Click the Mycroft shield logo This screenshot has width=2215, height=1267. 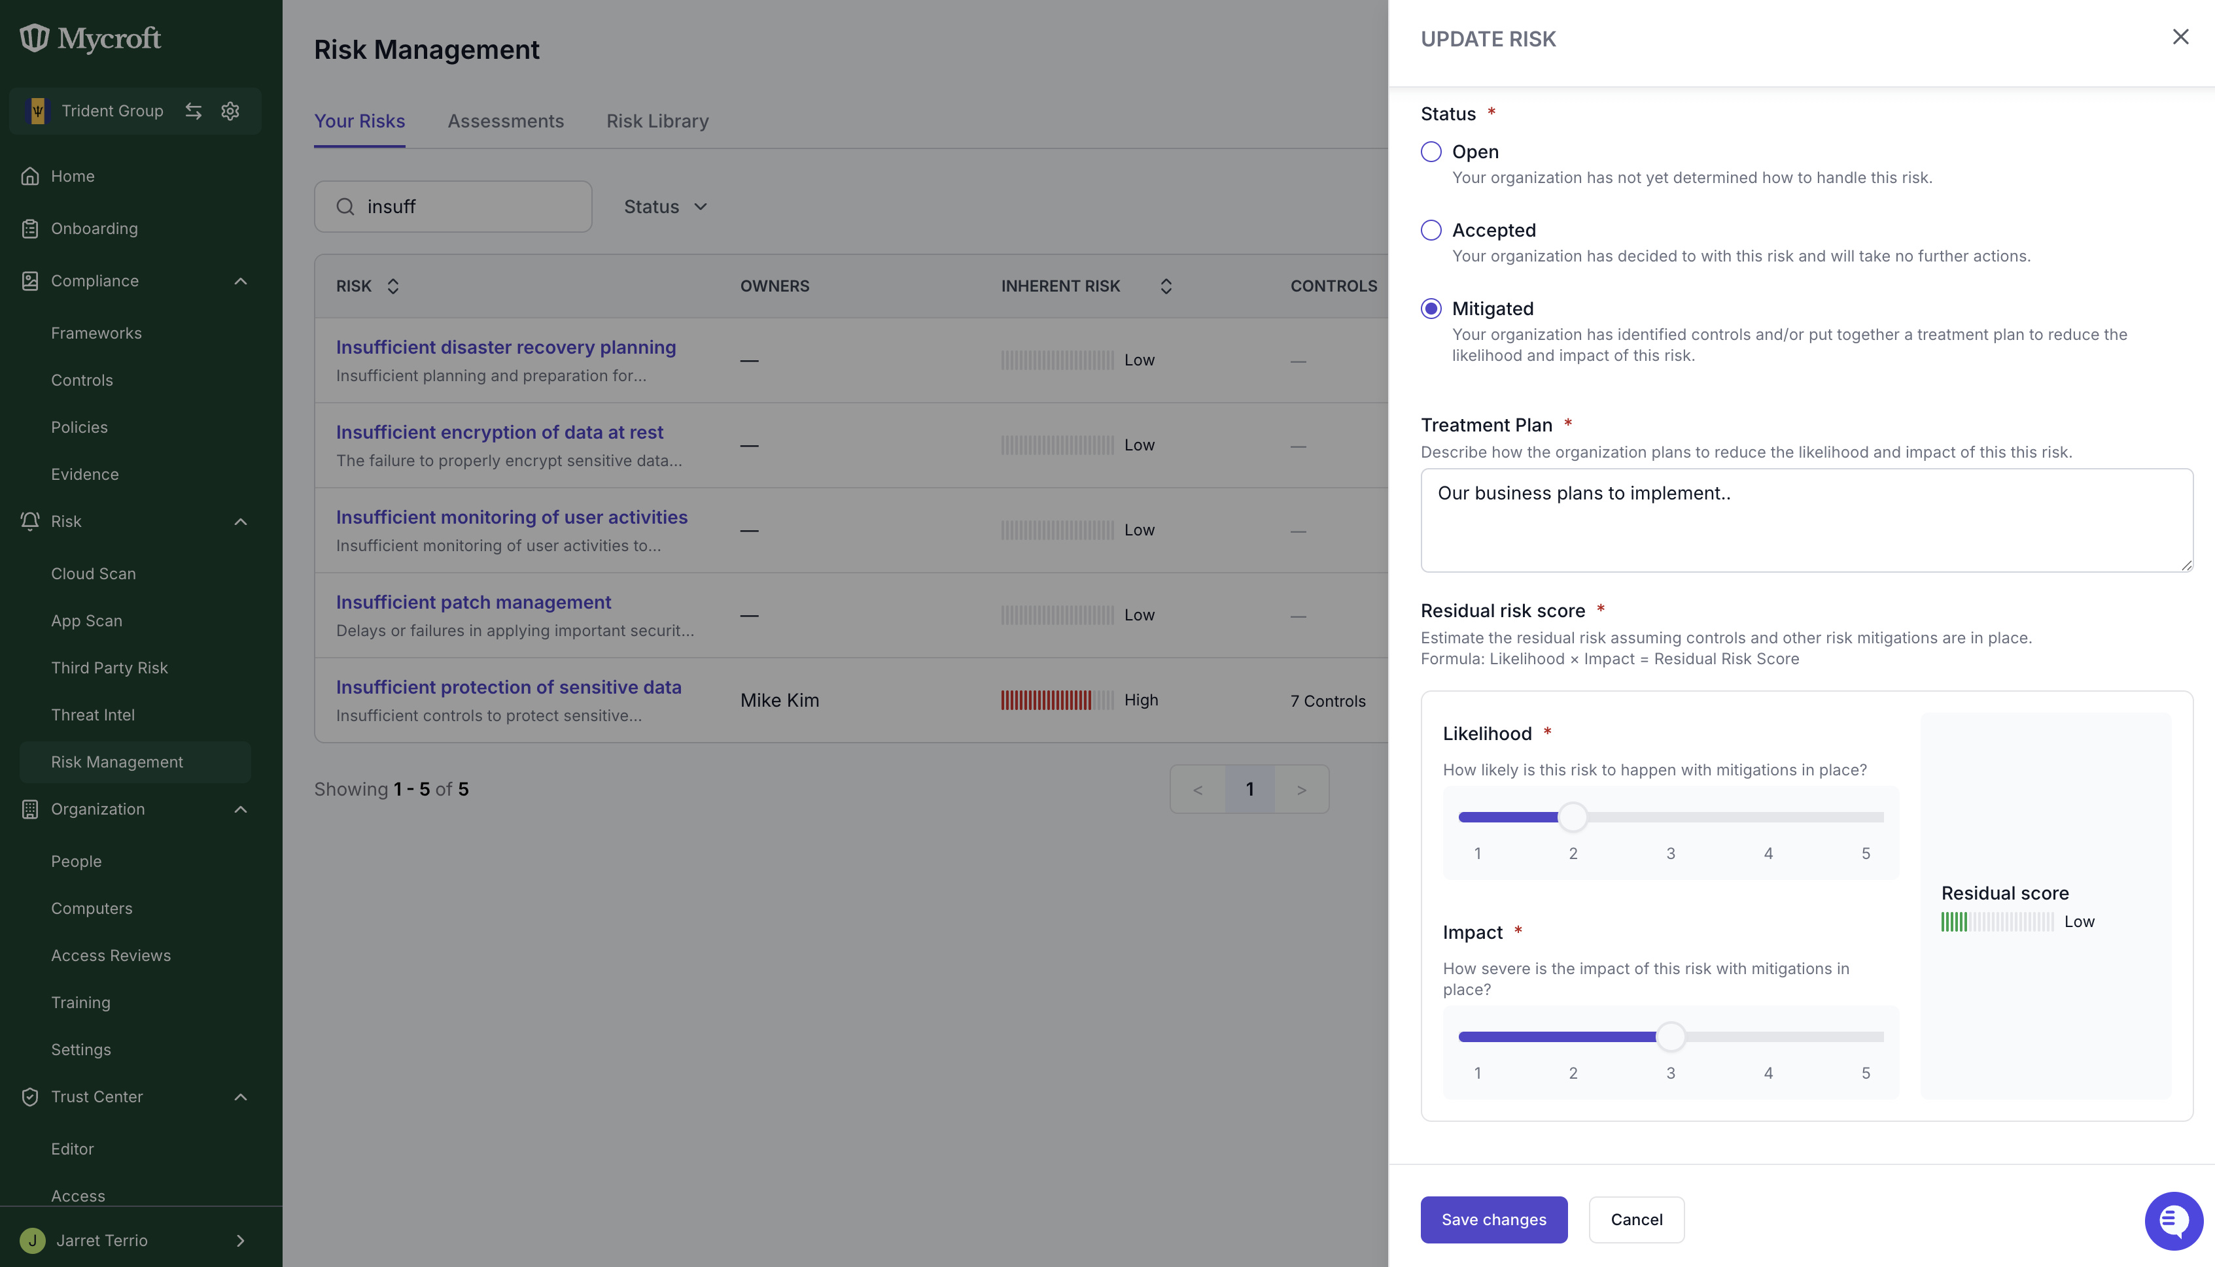pos(34,37)
